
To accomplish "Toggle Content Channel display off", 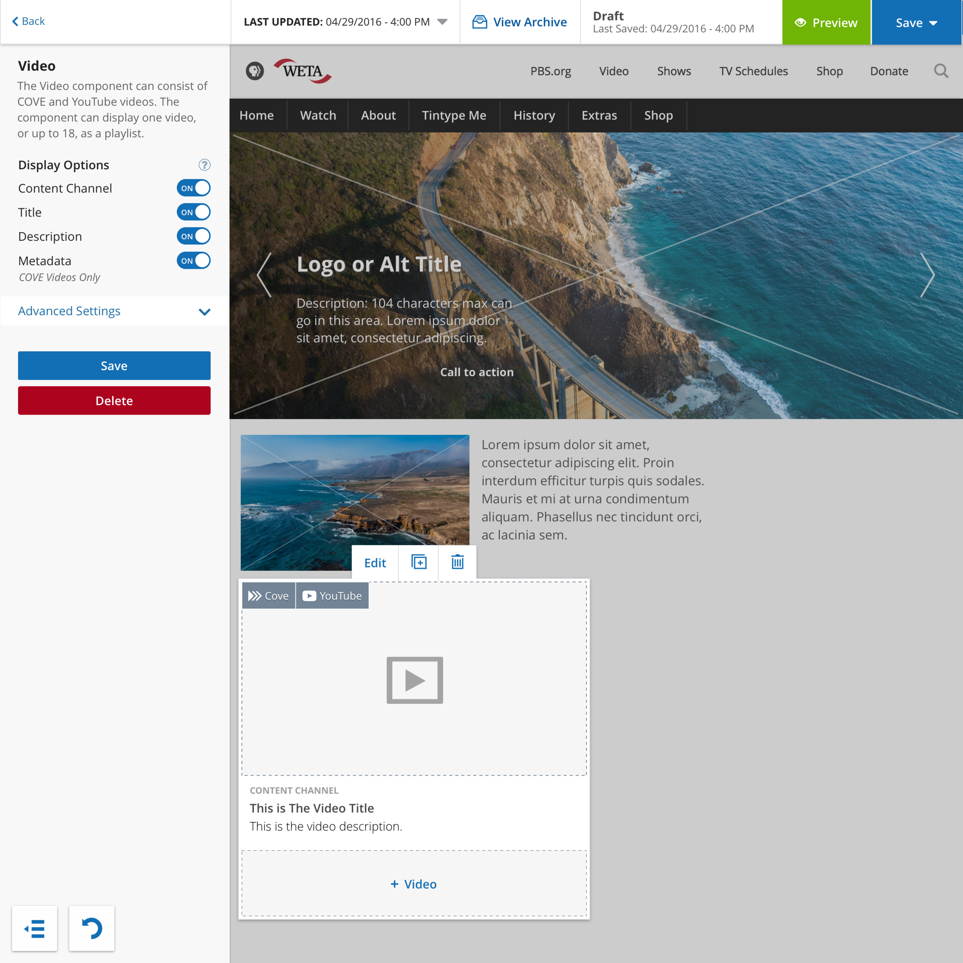I will pos(193,188).
